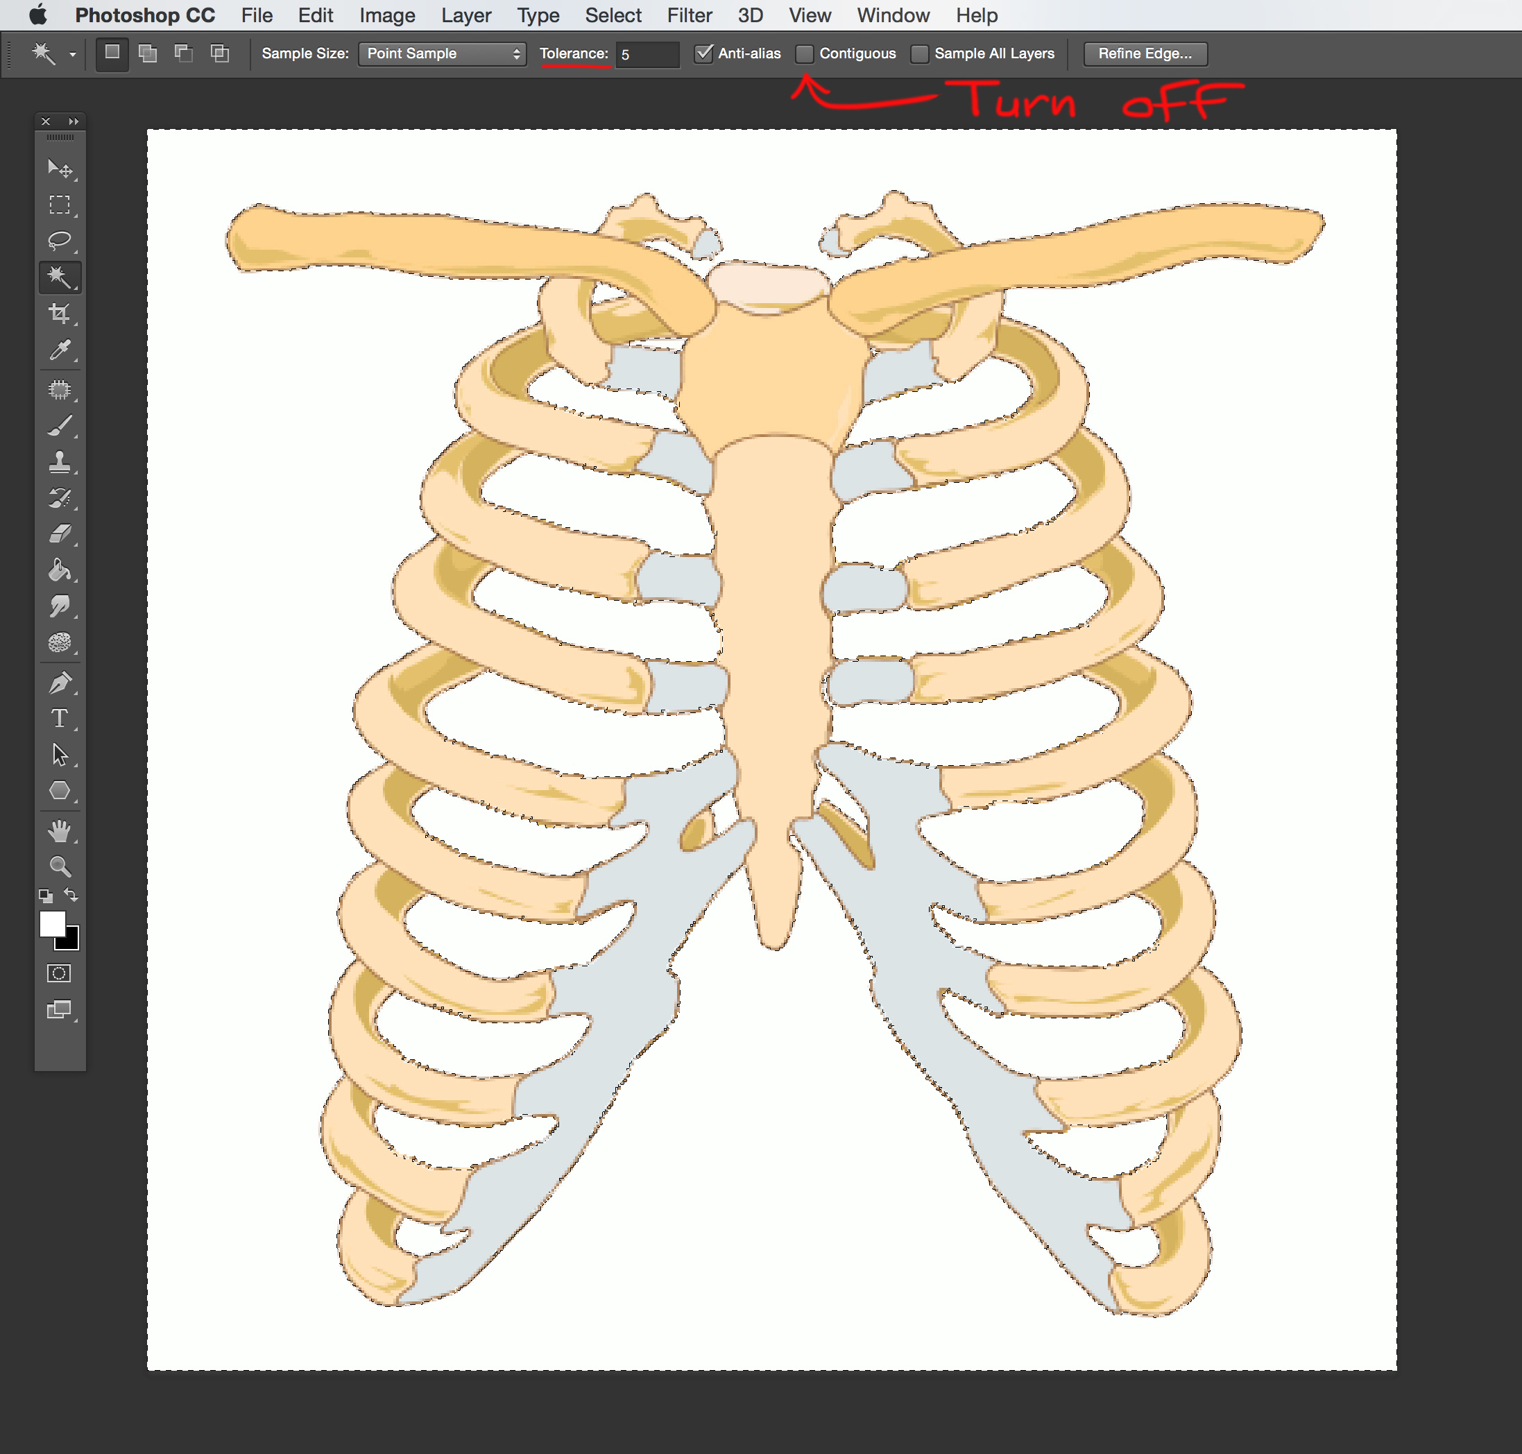Screen dimensions: 1522x1454
Task: Click the Refine Edge button
Action: (1145, 53)
